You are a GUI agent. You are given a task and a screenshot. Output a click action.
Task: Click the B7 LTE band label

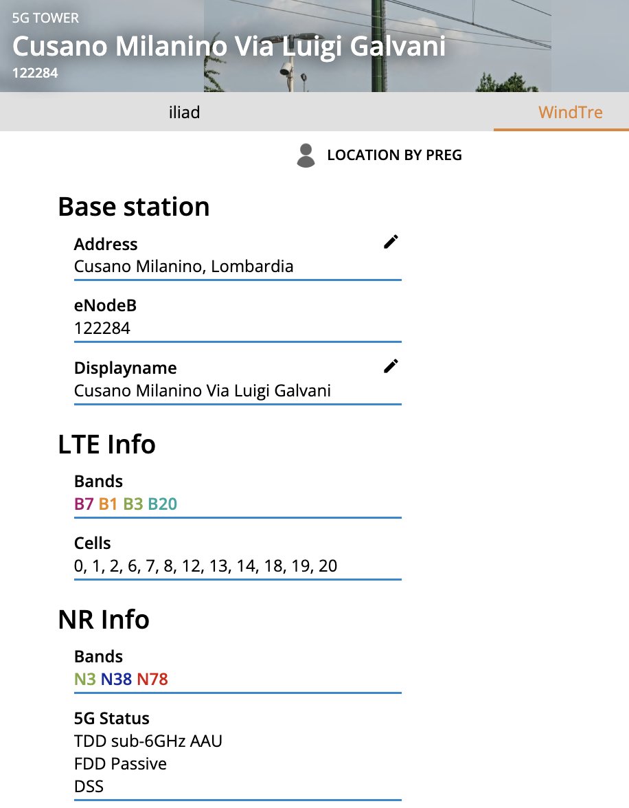84,504
